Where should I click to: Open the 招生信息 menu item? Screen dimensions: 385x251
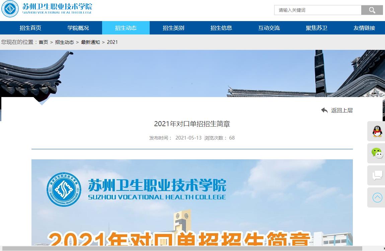221,28
